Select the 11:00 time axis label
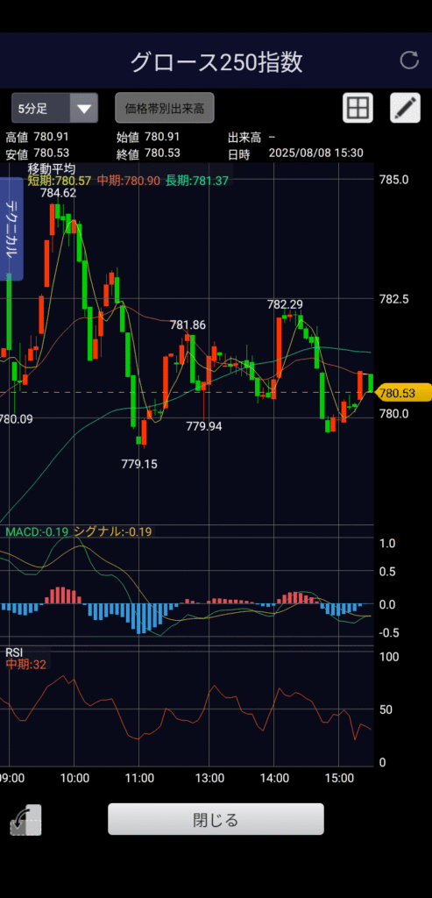This screenshot has height=898, width=432. [139, 779]
